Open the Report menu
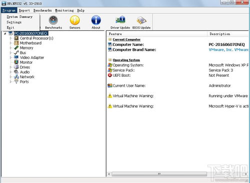This screenshot has width=250, height=183. tap(24, 10)
